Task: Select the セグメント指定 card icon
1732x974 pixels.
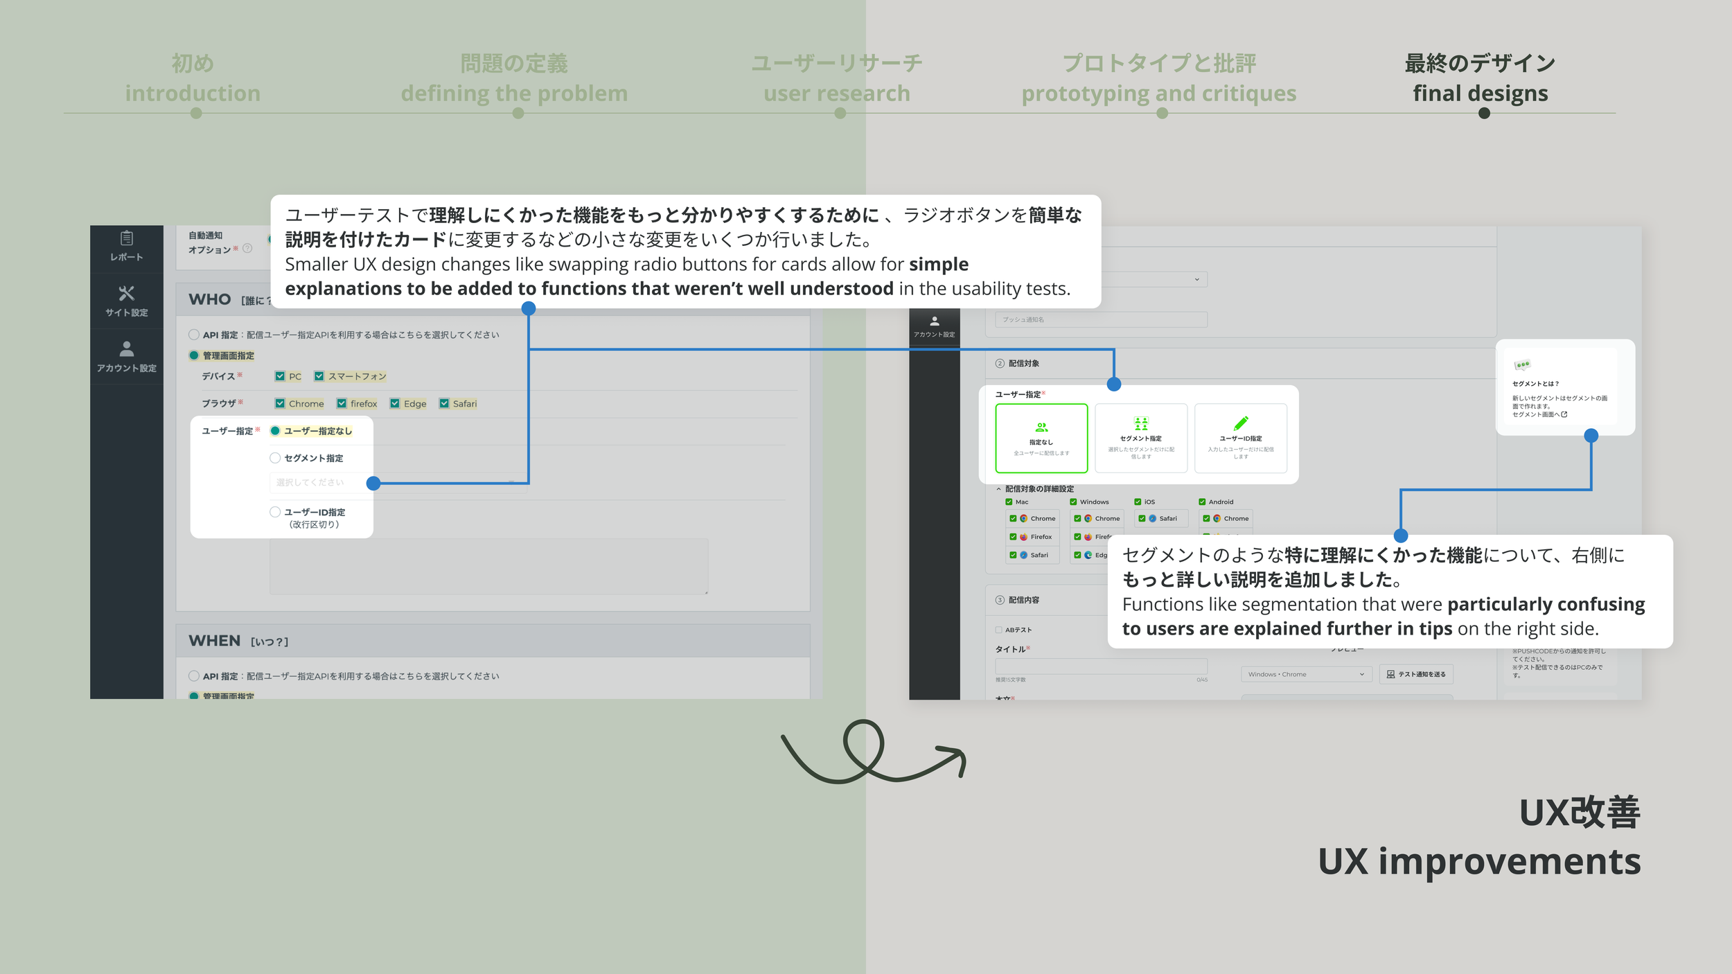Action: coord(1140,423)
